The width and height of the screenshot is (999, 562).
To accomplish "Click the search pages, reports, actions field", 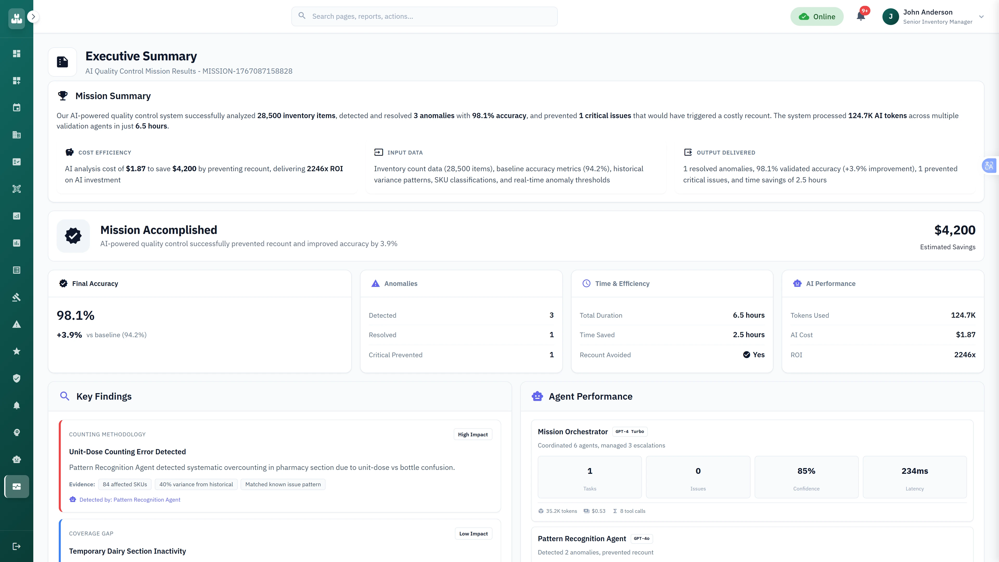I will tap(424, 16).
